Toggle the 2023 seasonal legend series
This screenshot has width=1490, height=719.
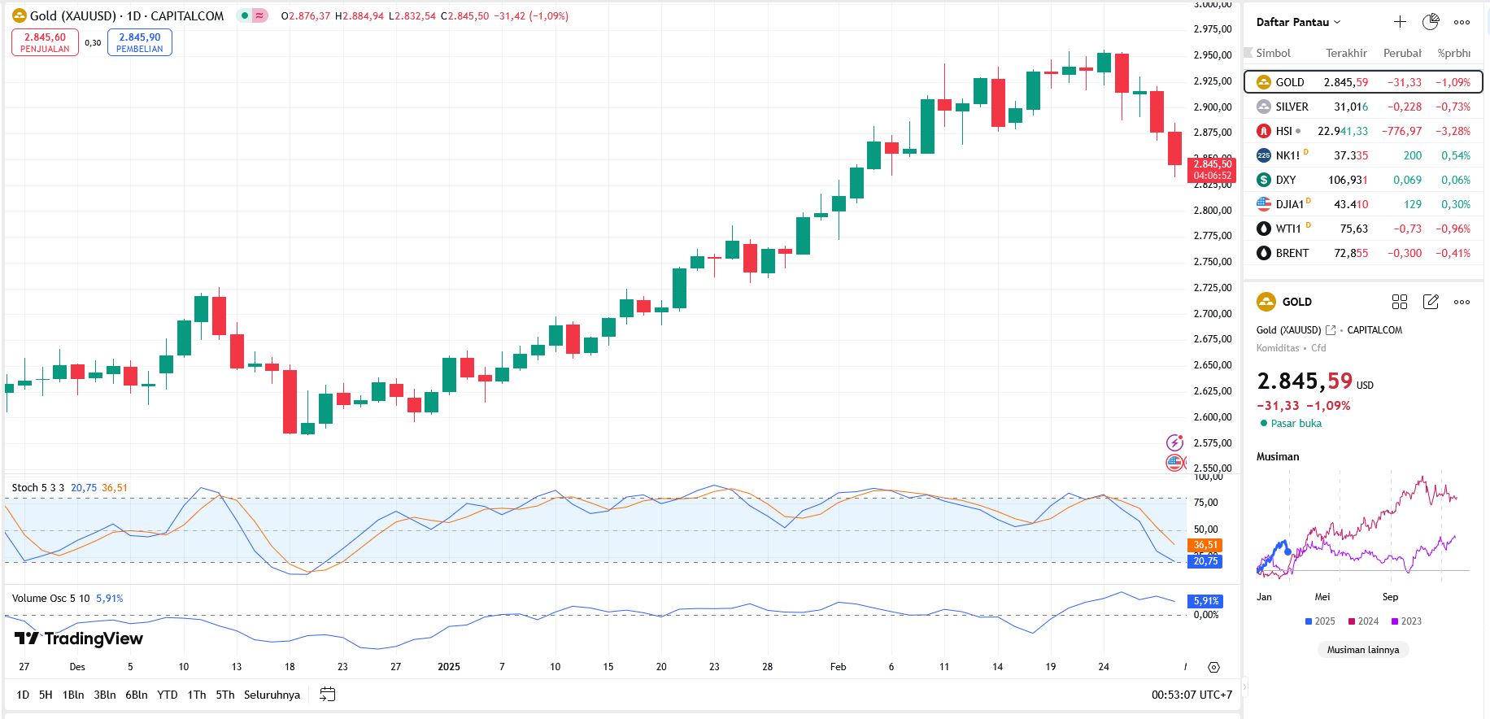(1406, 621)
